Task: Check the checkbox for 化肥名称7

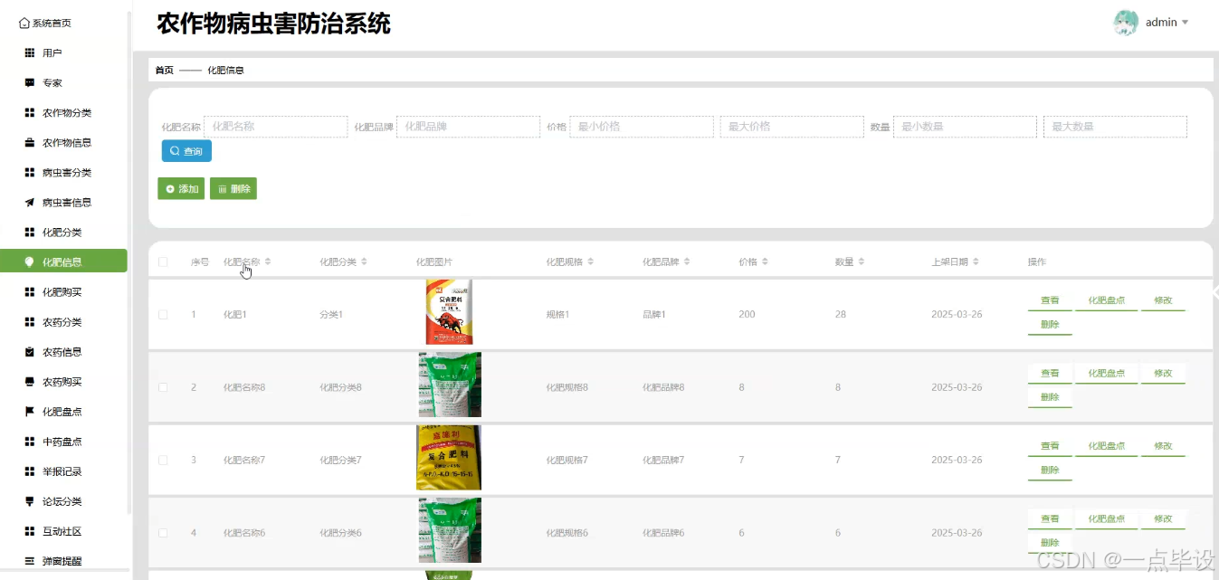Action: pos(163,460)
